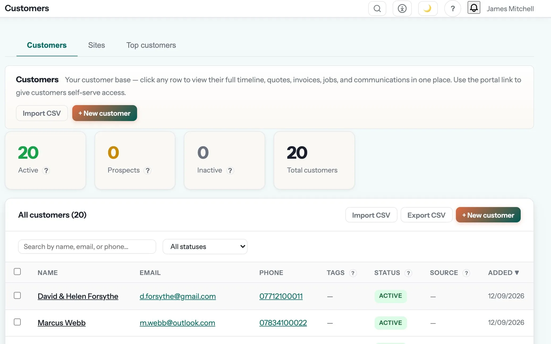Open David & Helen Forsythe customer
The width and height of the screenshot is (551, 344).
78,296
